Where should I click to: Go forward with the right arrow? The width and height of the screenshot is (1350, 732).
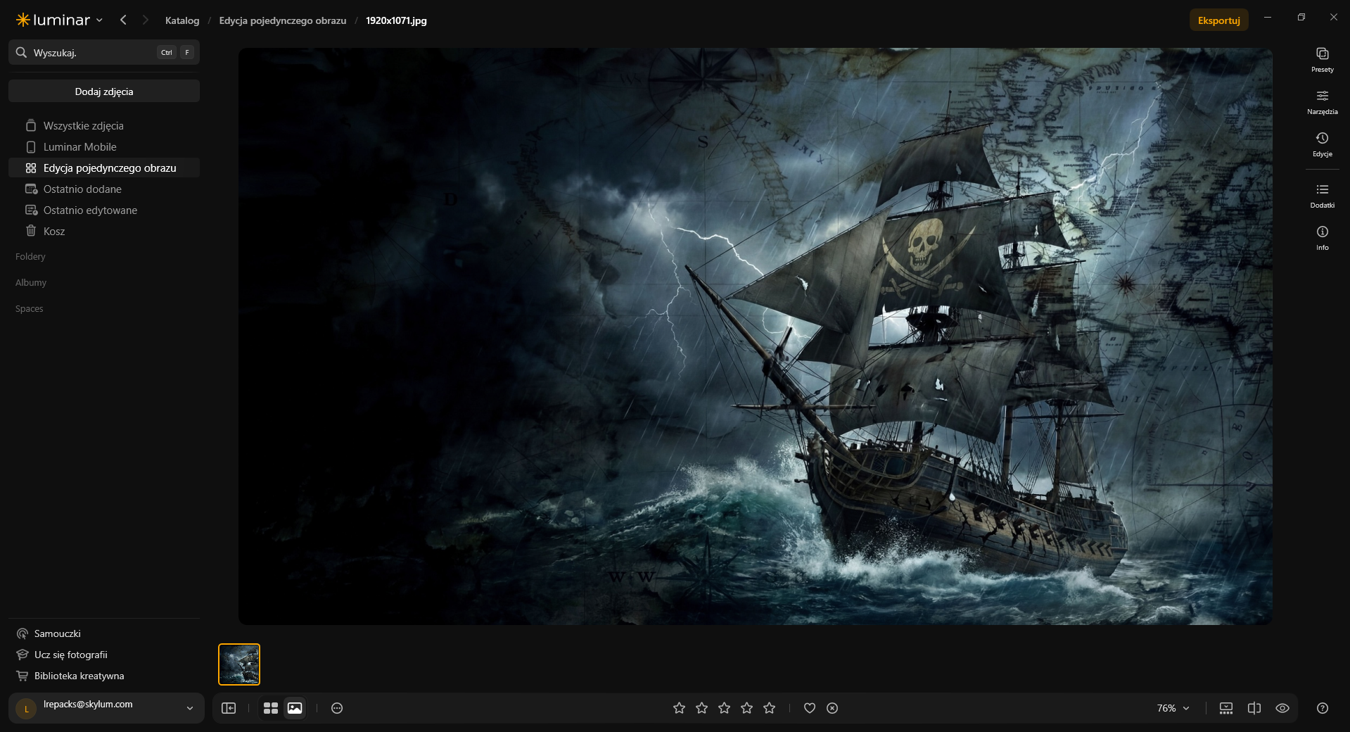pos(146,20)
